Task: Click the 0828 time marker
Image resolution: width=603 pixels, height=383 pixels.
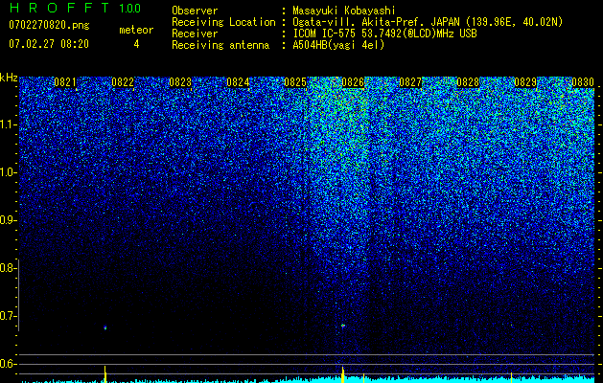Action: tap(468, 82)
